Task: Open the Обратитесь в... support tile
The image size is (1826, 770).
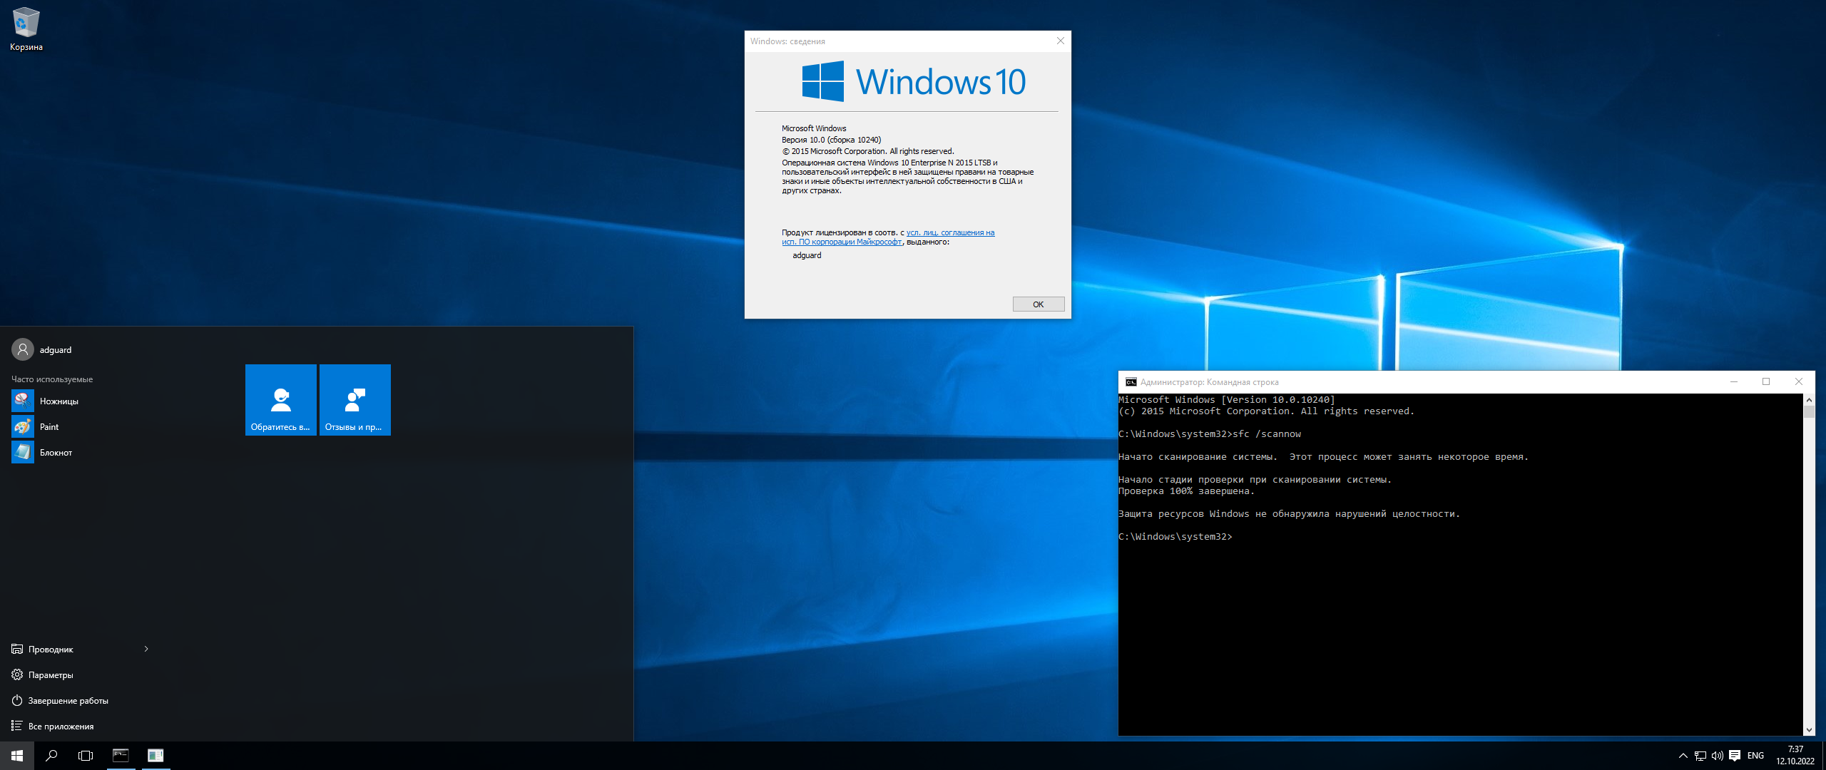Action: click(281, 400)
